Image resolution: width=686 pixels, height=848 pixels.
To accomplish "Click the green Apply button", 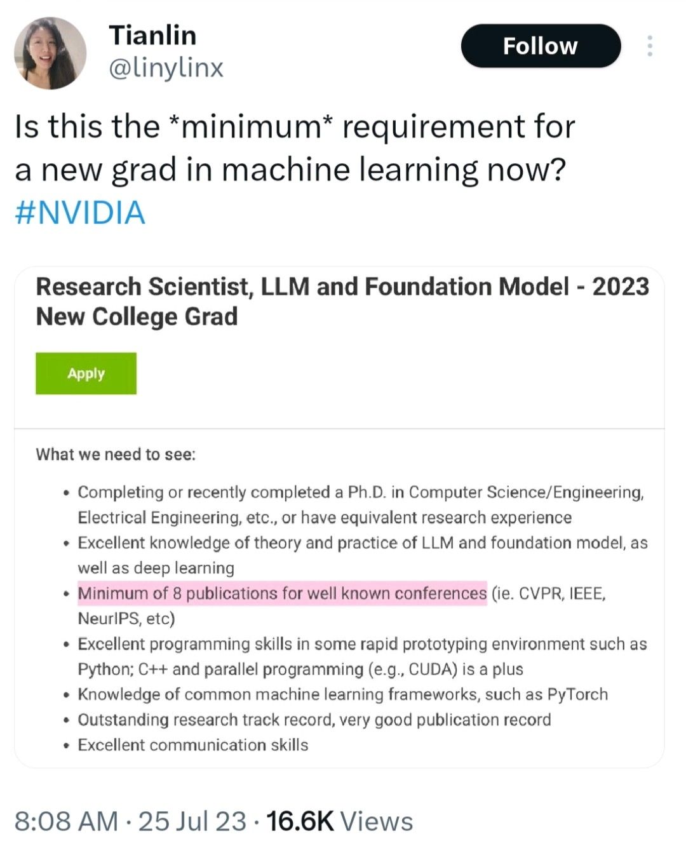I will tap(86, 374).
